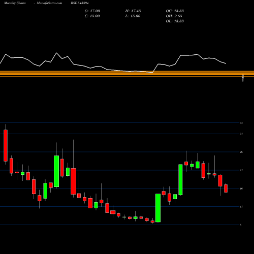
Task: Click the BSE 543594 symbol label
Action: [x=80, y=3]
